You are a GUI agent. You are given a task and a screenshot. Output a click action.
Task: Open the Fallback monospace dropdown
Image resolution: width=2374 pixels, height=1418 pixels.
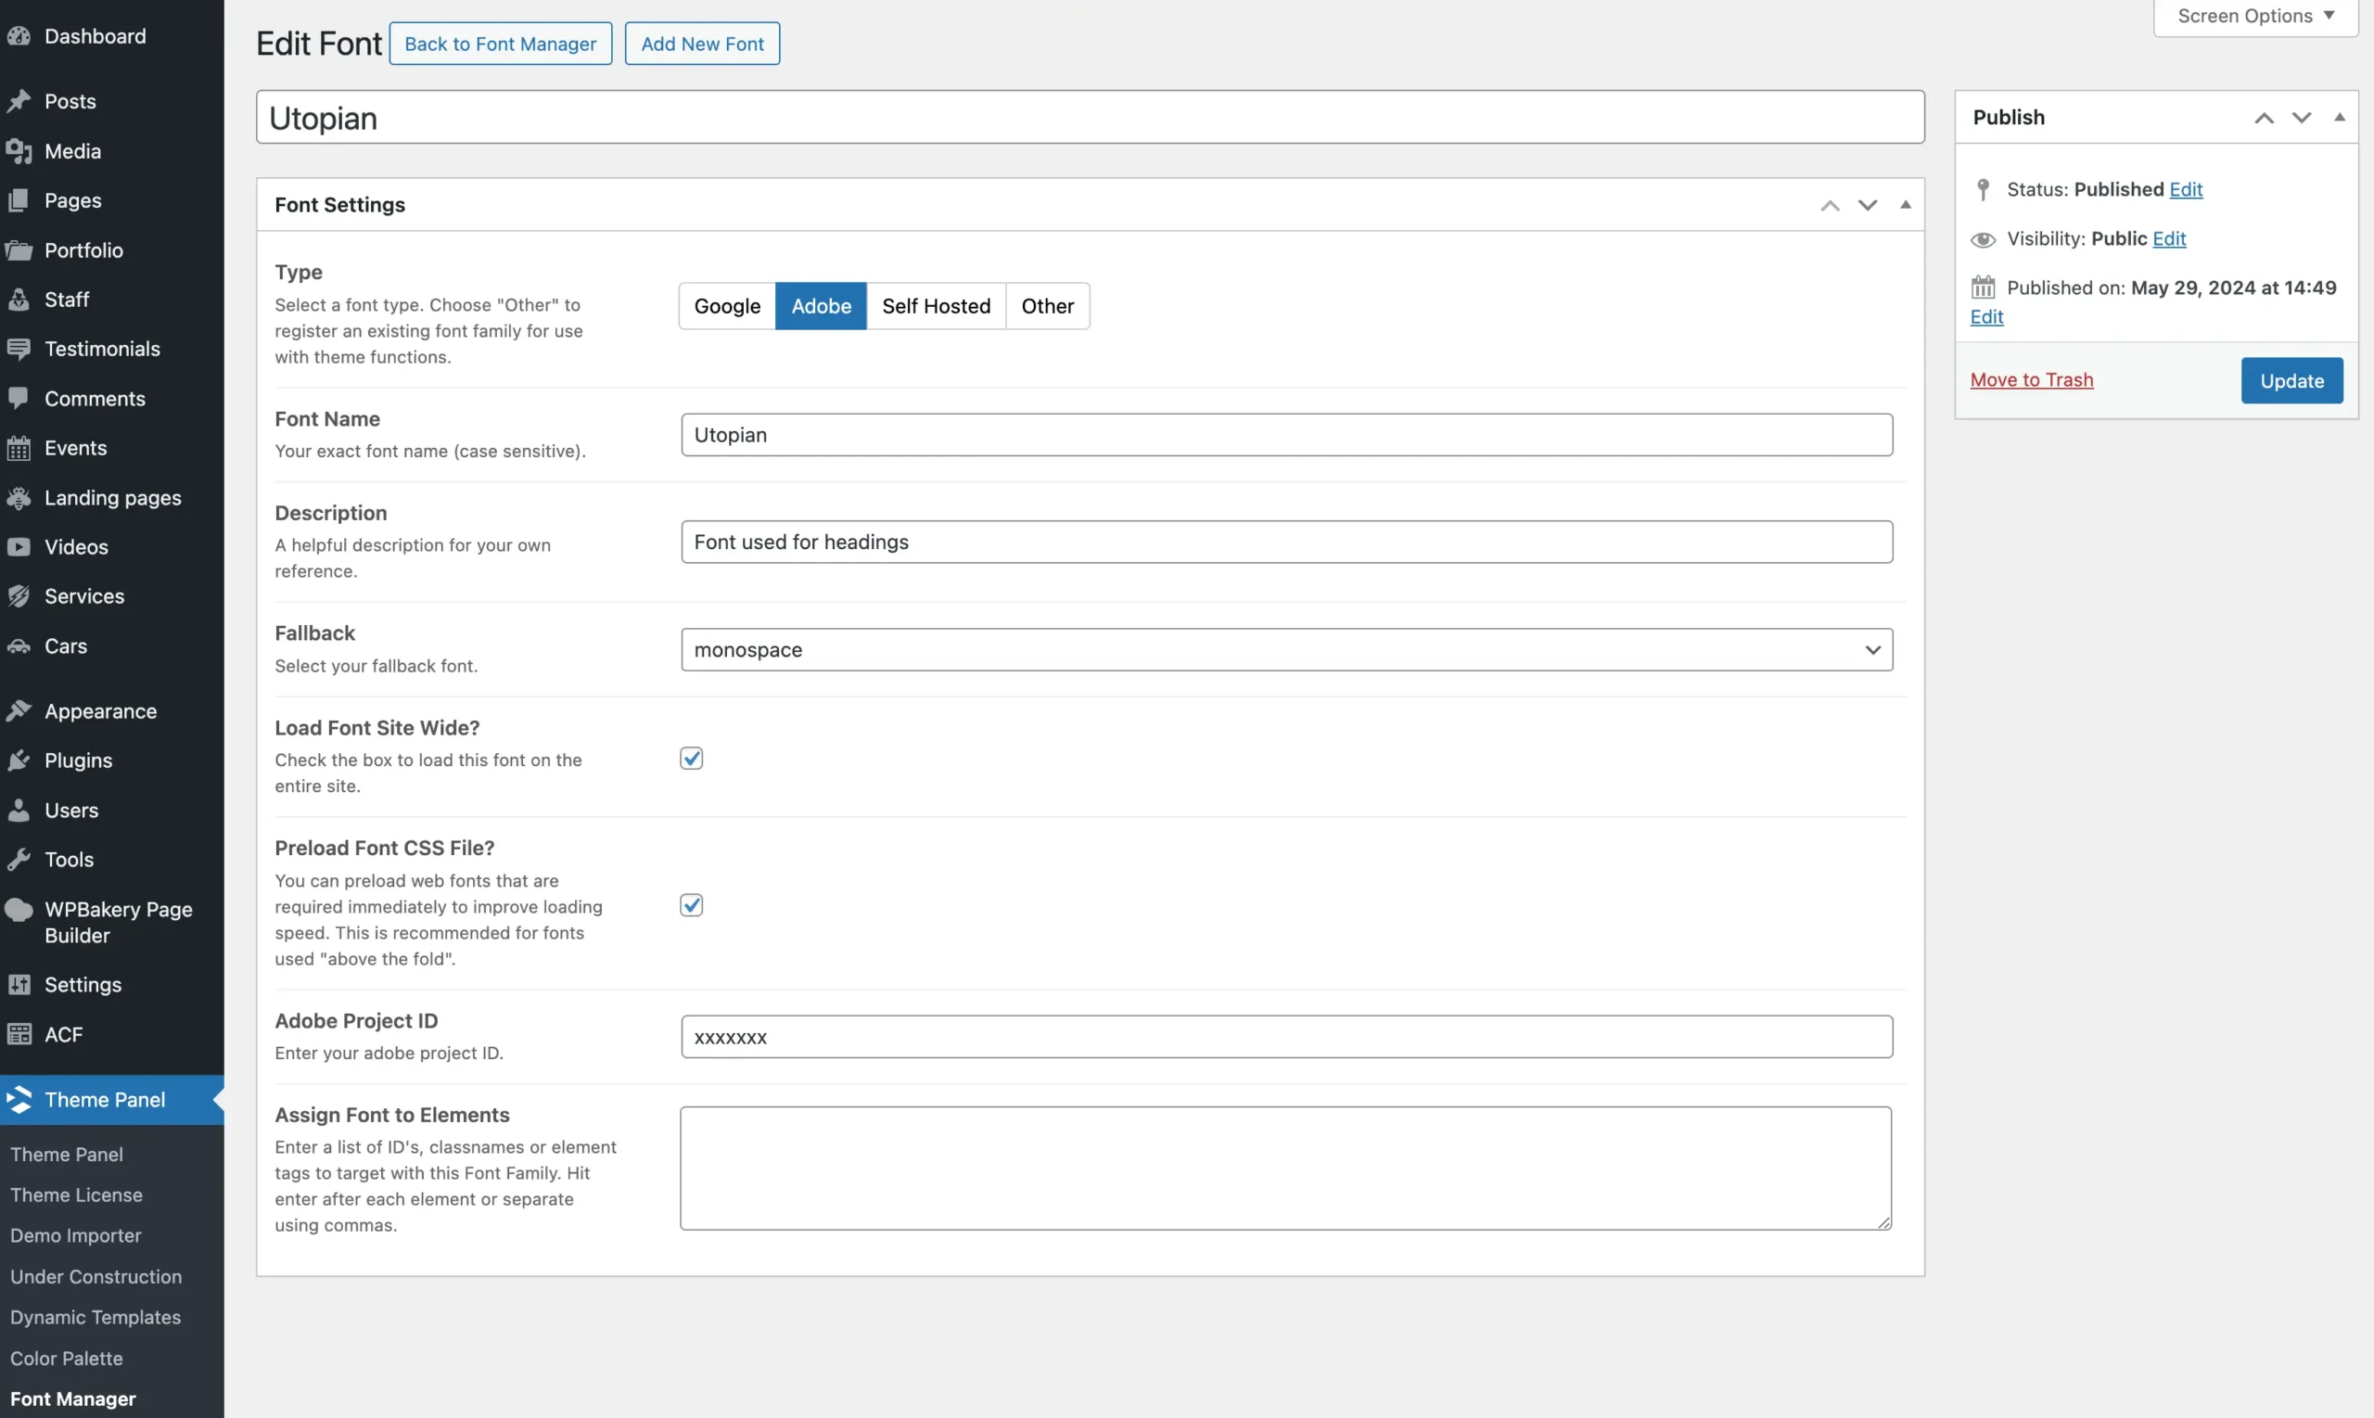click(x=1287, y=650)
